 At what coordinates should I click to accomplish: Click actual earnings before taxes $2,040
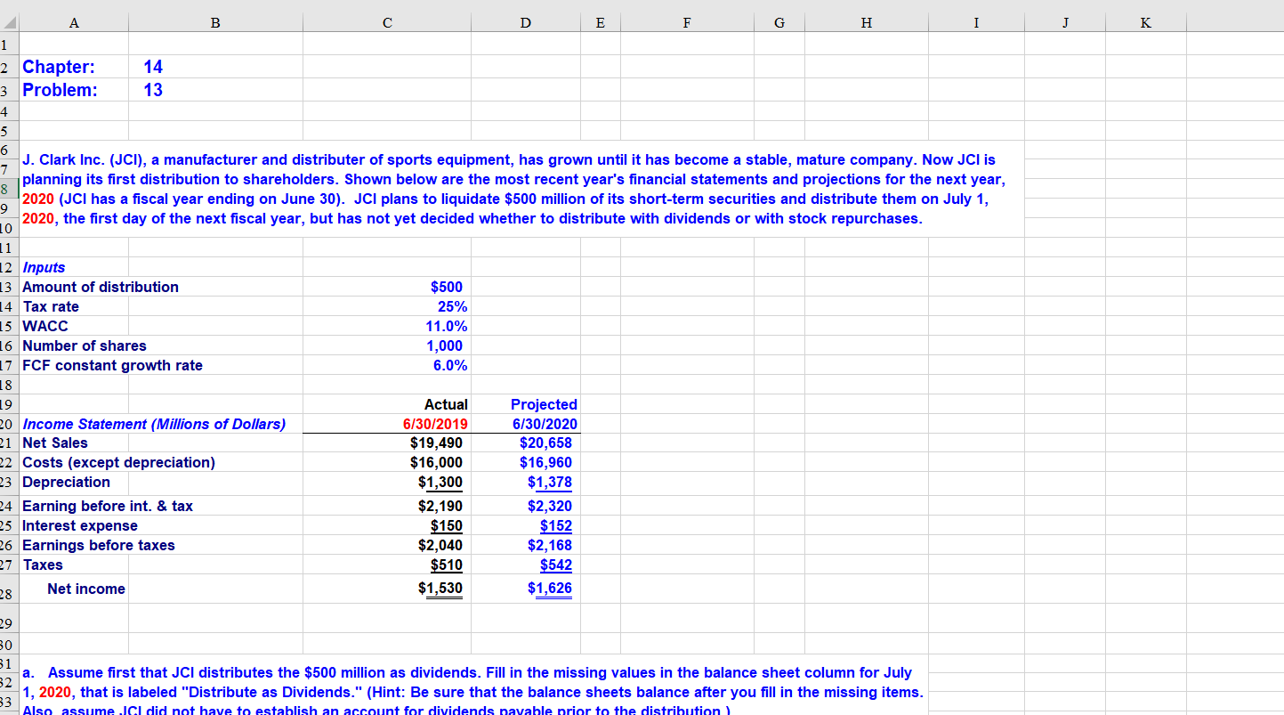(440, 545)
